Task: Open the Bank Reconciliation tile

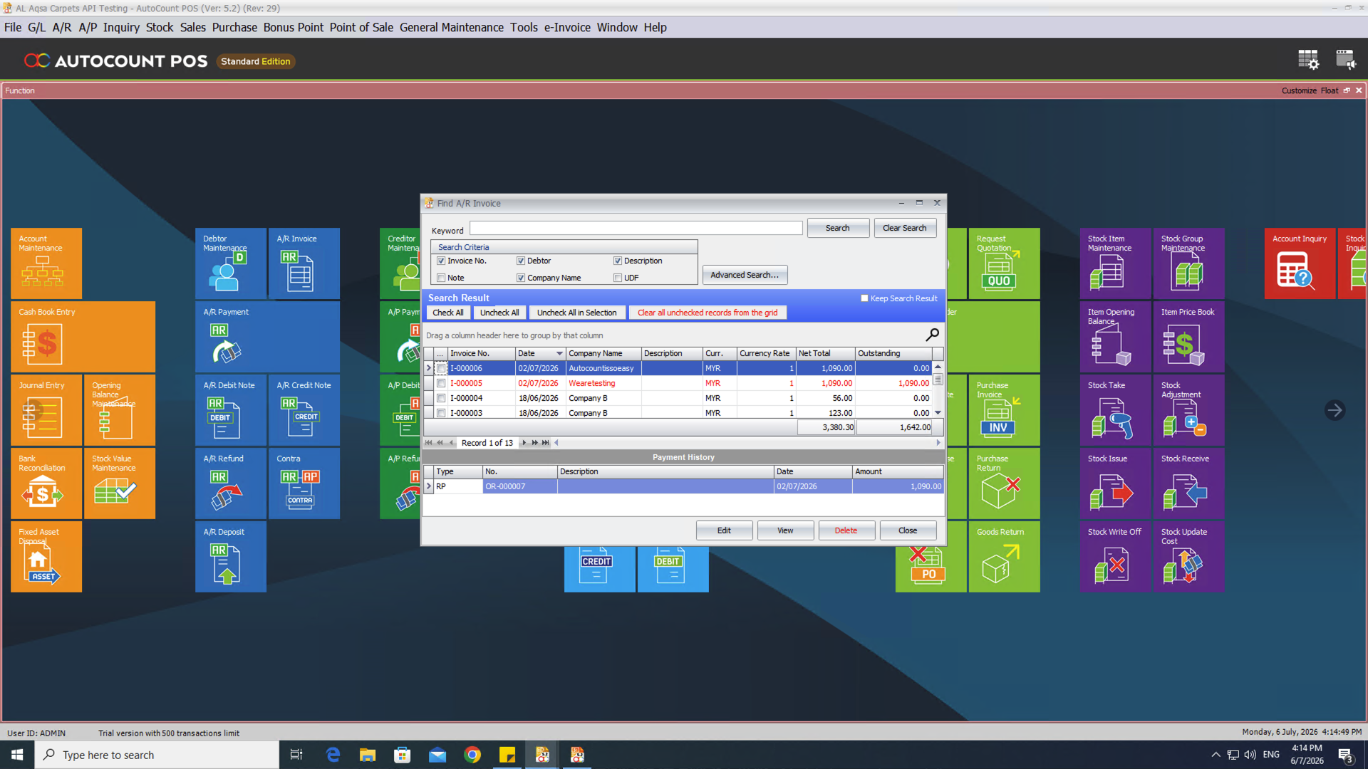Action: pyautogui.click(x=46, y=483)
